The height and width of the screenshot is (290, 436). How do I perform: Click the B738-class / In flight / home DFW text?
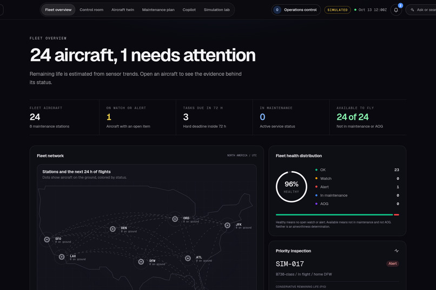tap(303, 274)
